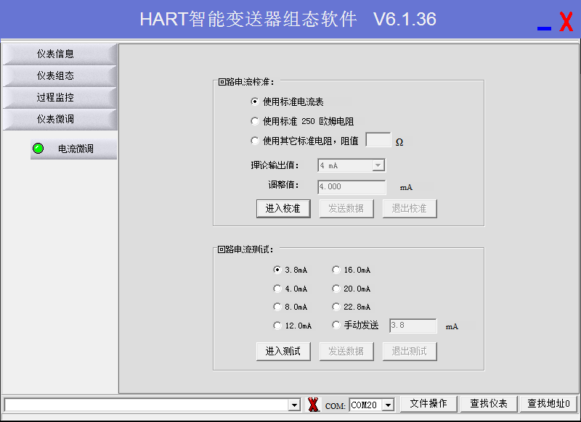Image resolution: width=581 pixels, height=422 pixels.
Task: Click the resistance value input field
Action: click(378, 140)
